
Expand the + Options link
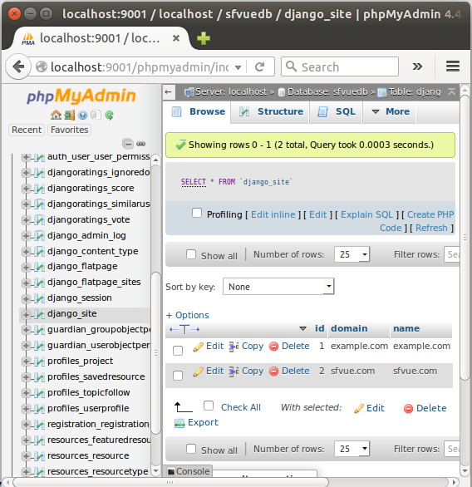[x=187, y=315]
